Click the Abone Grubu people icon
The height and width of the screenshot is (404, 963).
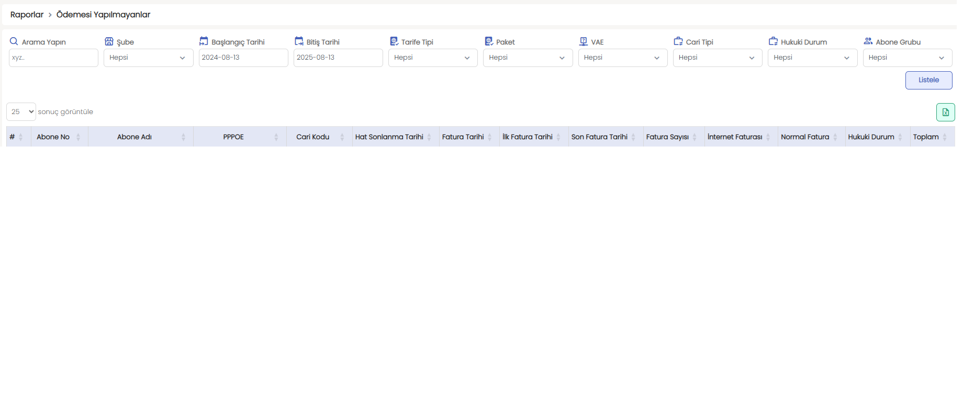(x=868, y=41)
